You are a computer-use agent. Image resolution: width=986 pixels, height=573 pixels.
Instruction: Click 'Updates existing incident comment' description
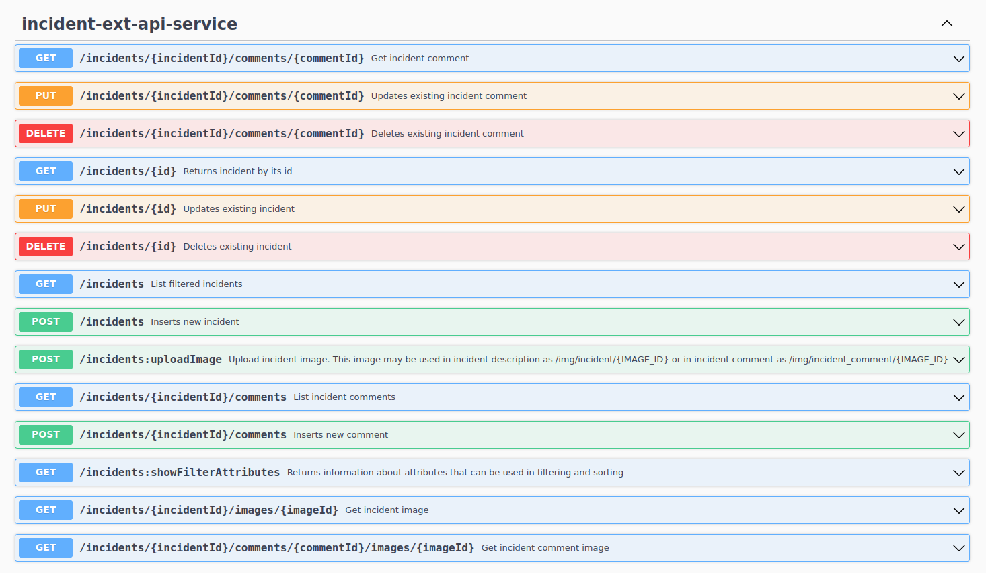(449, 96)
